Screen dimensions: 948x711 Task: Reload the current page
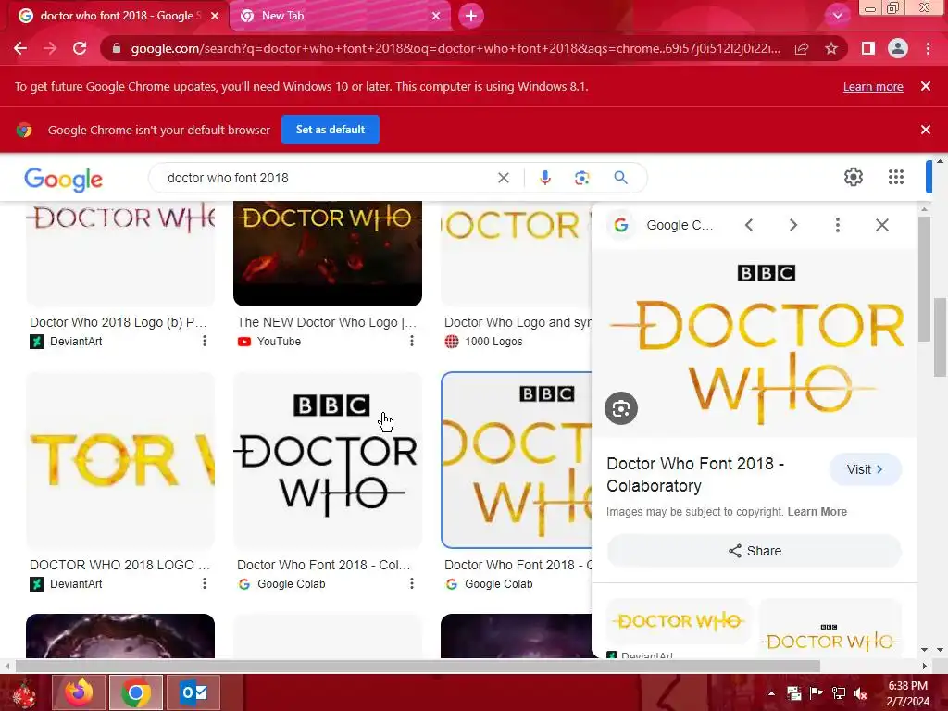(x=80, y=48)
